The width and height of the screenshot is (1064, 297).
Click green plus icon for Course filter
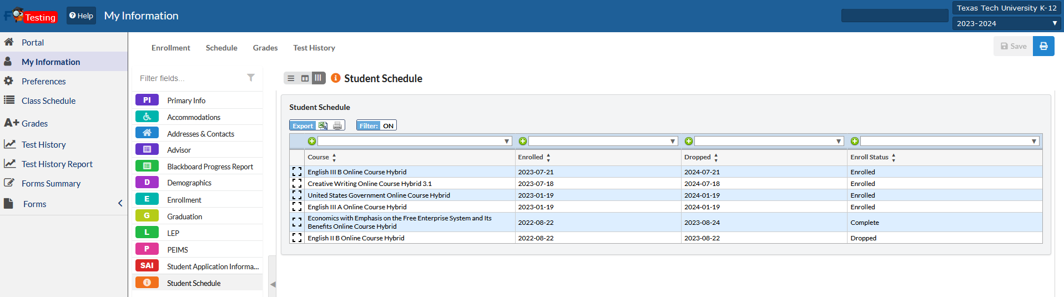click(312, 141)
